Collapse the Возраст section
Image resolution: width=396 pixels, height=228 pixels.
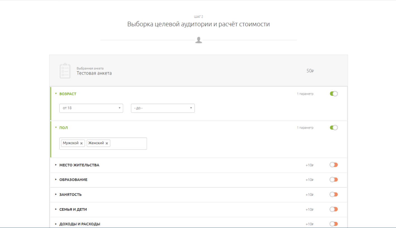(x=67, y=94)
